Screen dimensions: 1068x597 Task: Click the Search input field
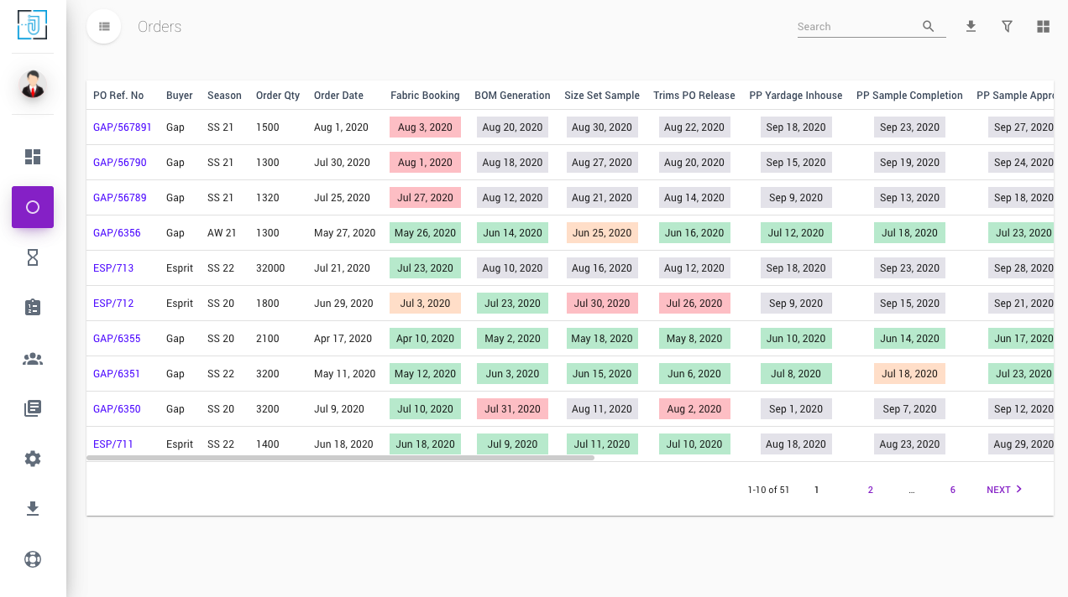click(856, 27)
